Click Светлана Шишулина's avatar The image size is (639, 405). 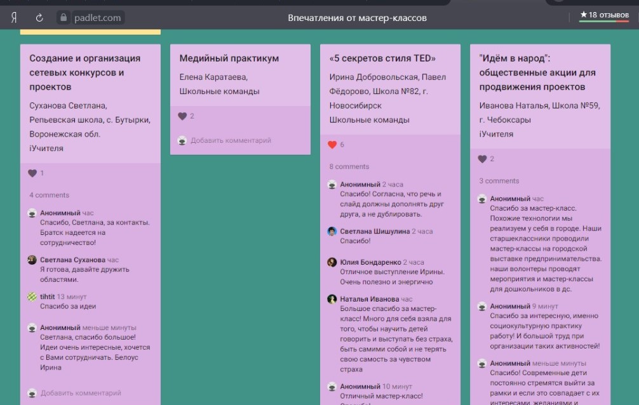click(332, 232)
